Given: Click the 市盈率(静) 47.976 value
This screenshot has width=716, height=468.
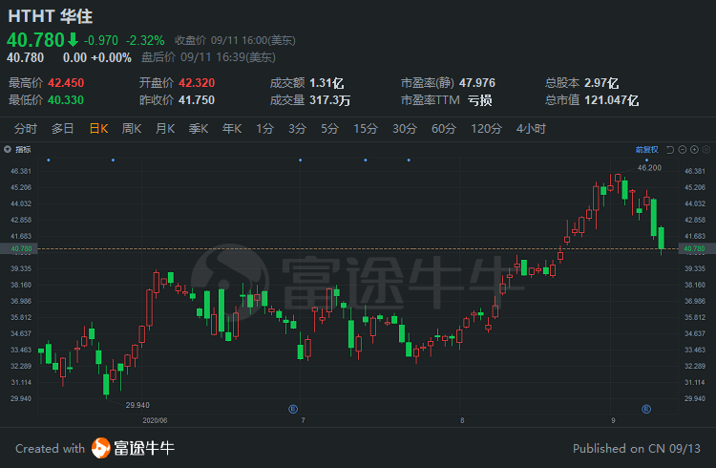Looking at the screenshot, I should [476, 83].
